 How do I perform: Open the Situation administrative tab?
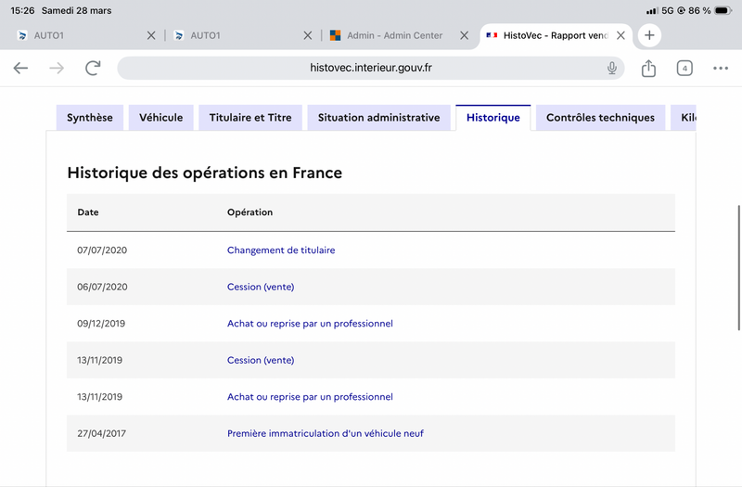click(x=378, y=118)
